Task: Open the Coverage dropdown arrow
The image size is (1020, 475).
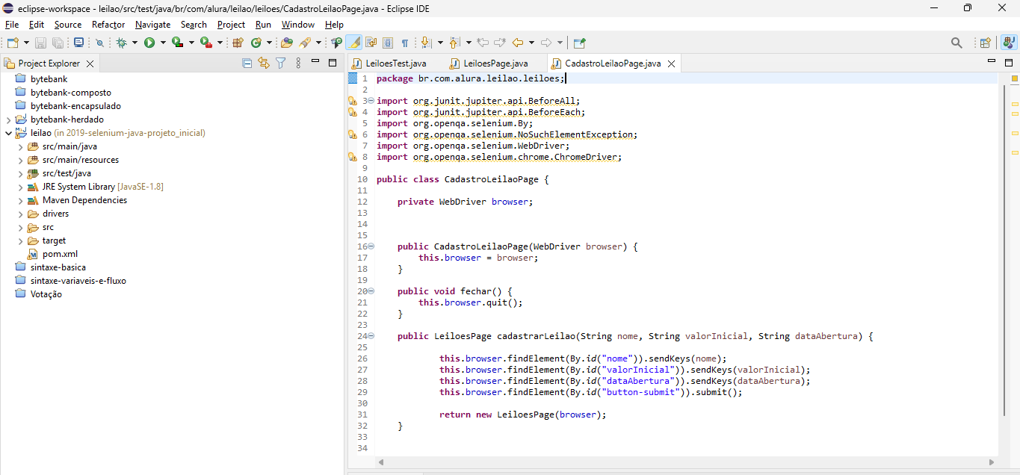Action: (191, 43)
